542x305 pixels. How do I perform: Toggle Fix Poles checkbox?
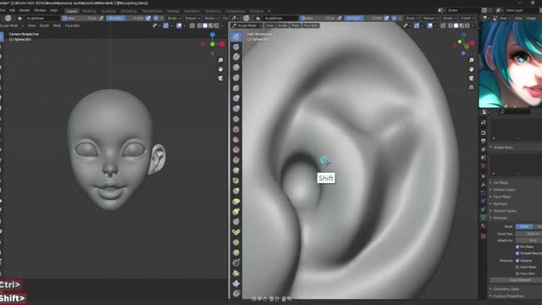point(517,247)
